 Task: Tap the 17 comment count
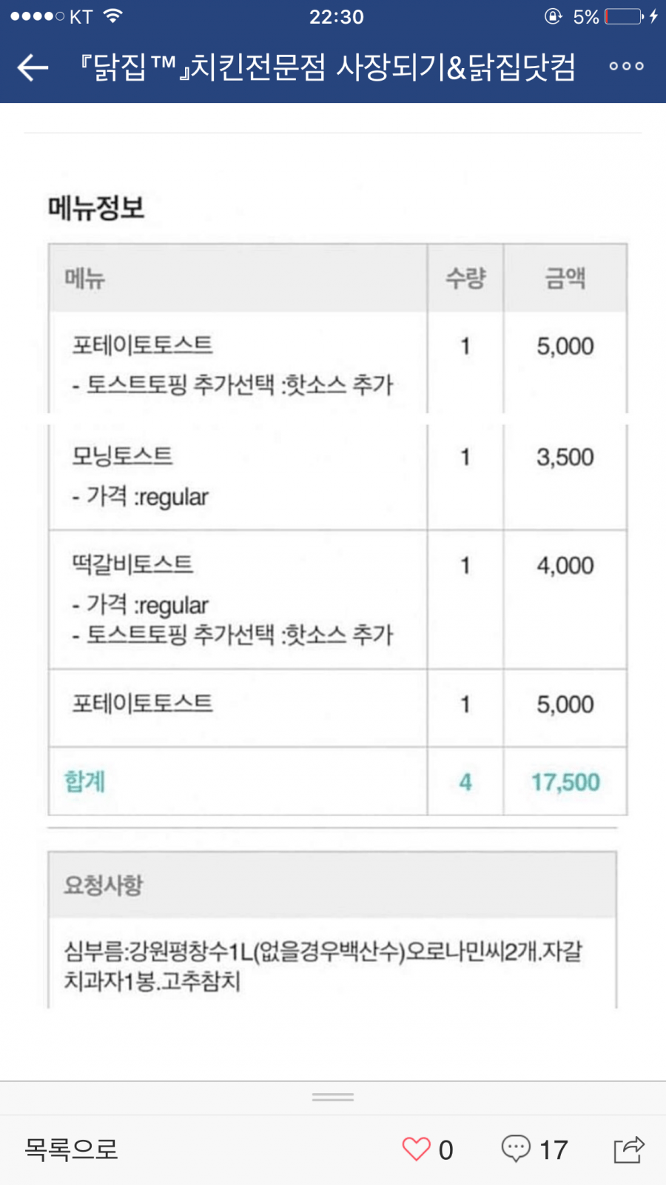click(554, 1149)
